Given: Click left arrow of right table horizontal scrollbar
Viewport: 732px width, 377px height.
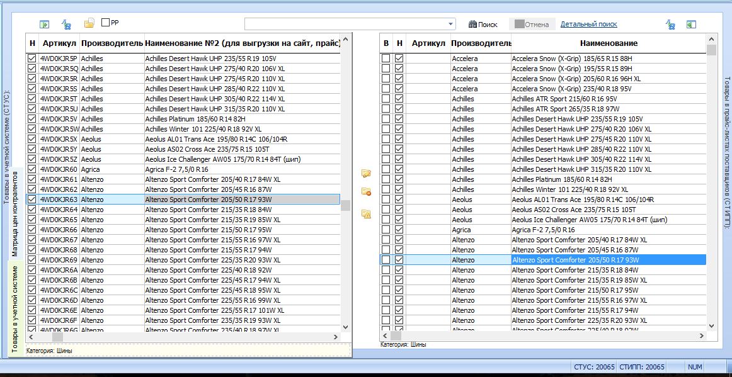Looking at the screenshot, I should 385,335.
